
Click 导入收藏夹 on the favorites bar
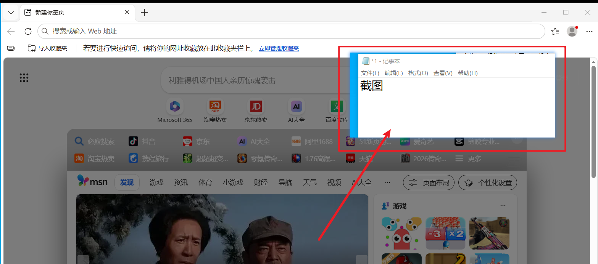pyautogui.click(x=47, y=48)
